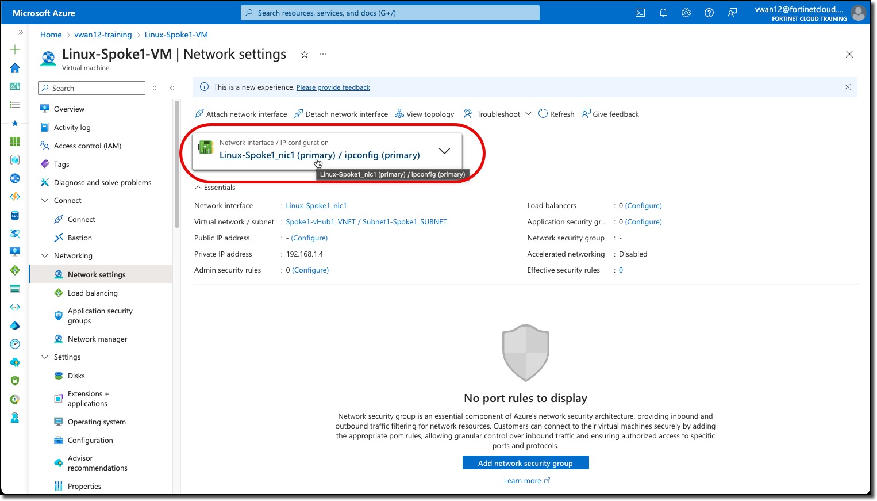Expand the network interface selector chevron
Image resolution: width=877 pixels, height=501 pixels.
pyautogui.click(x=444, y=151)
